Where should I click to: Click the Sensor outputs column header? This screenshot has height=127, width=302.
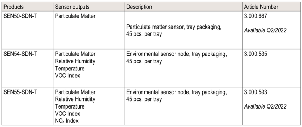[72, 7]
